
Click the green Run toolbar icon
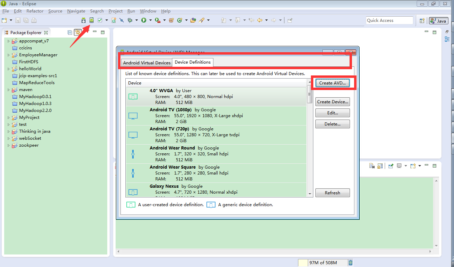[x=144, y=20]
